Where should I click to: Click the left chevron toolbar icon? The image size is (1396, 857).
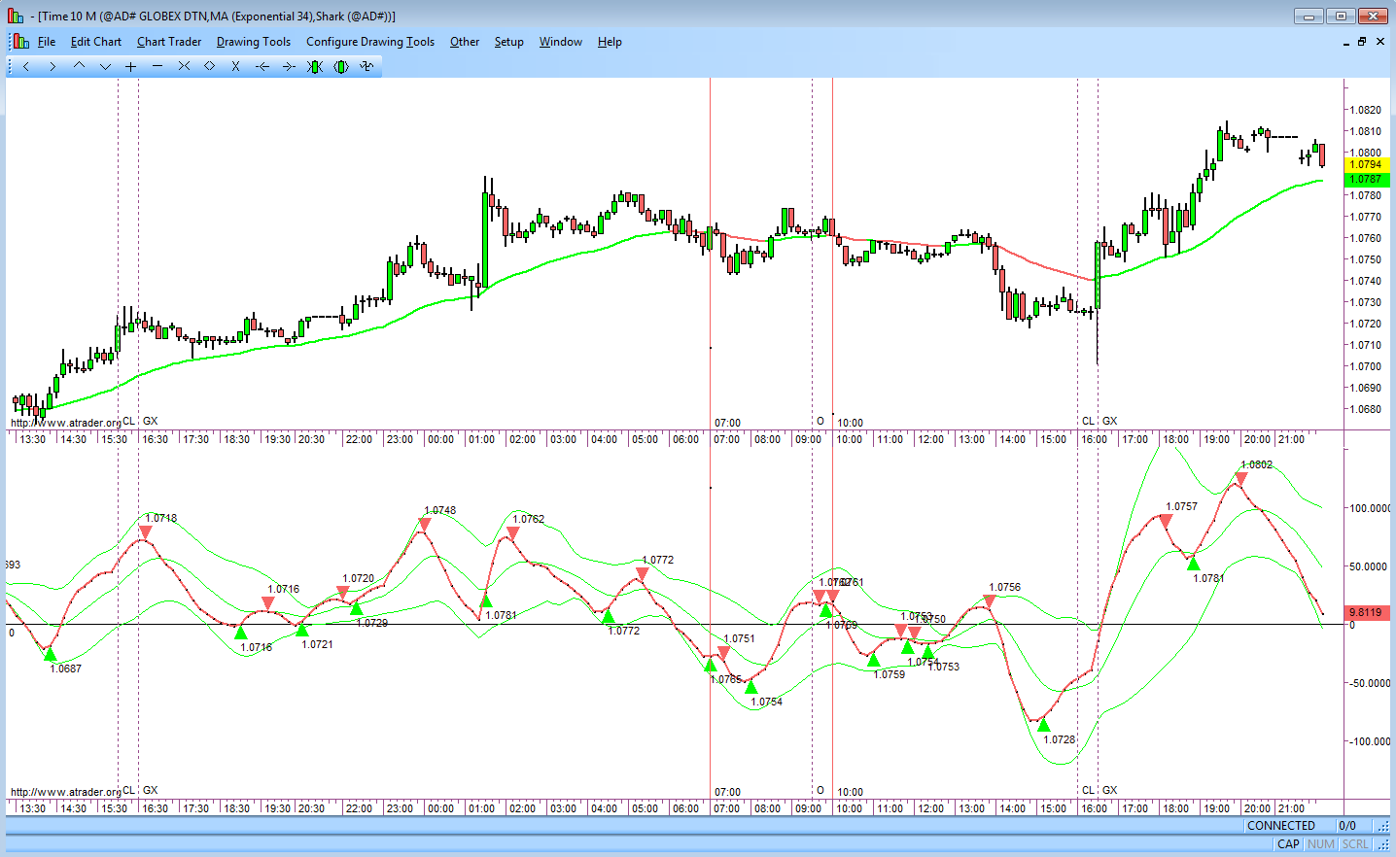pos(26,66)
